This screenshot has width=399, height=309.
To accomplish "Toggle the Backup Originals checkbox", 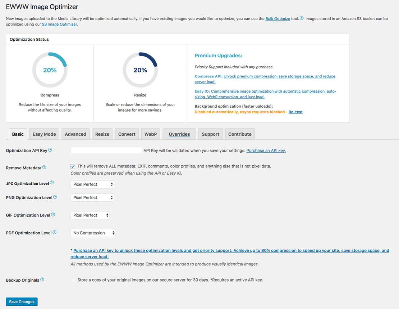I will tap(73, 280).
